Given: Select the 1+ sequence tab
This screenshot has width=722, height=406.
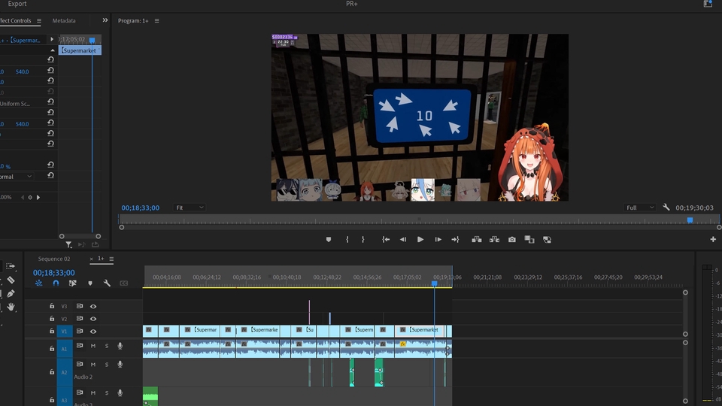Looking at the screenshot, I should click(x=101, y=259).
